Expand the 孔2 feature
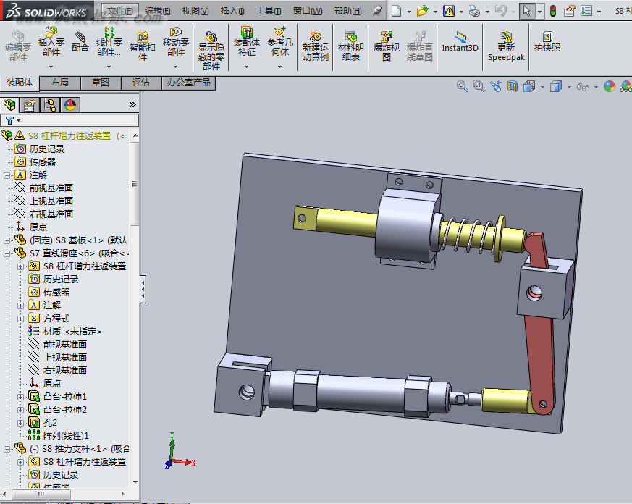 [x=20, y=423]
